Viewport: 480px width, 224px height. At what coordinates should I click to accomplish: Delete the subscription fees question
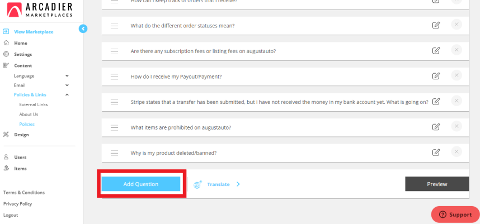click(456, 50)
